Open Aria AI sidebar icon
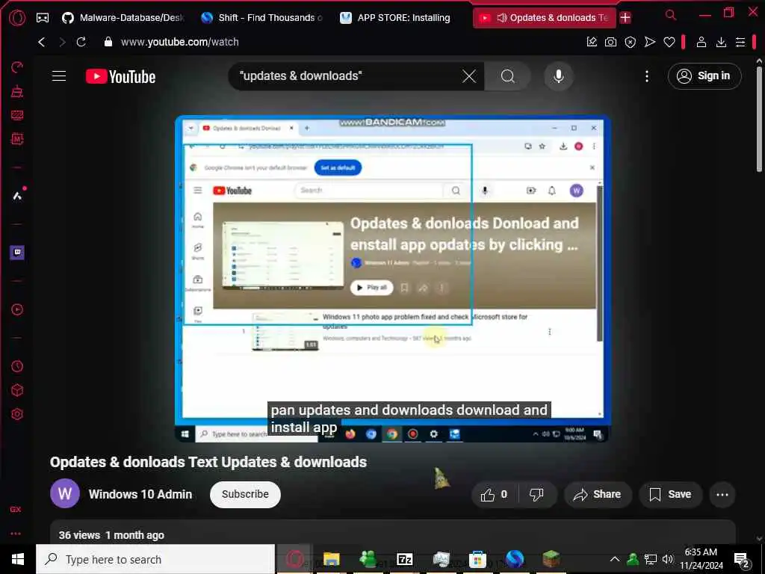The width and height of the screenshot is (765, 574). point(17,196)
